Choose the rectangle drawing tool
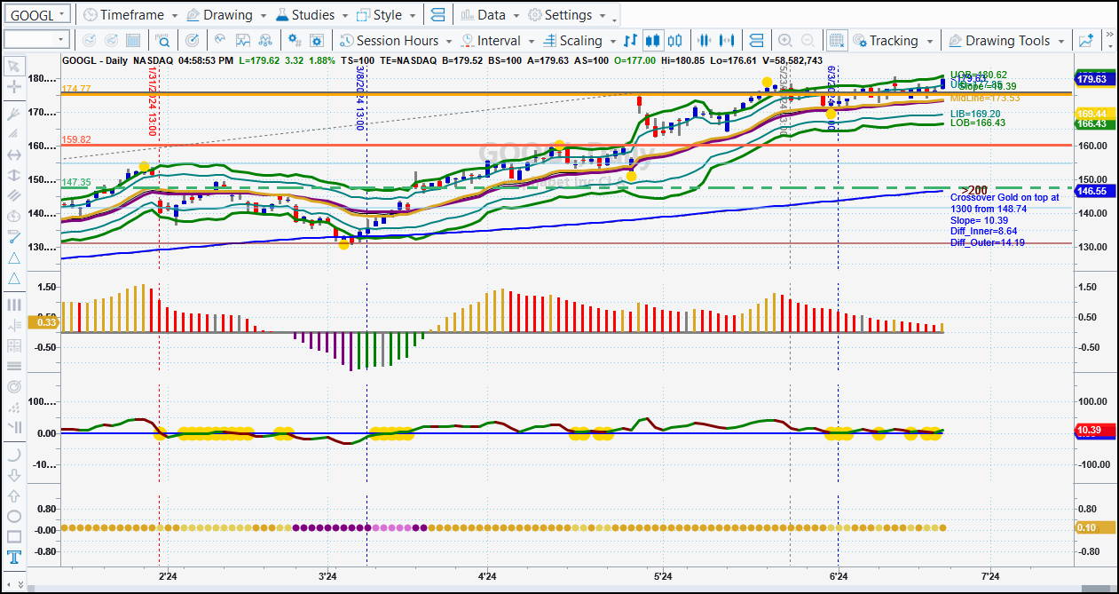 (x=14, y=536)
